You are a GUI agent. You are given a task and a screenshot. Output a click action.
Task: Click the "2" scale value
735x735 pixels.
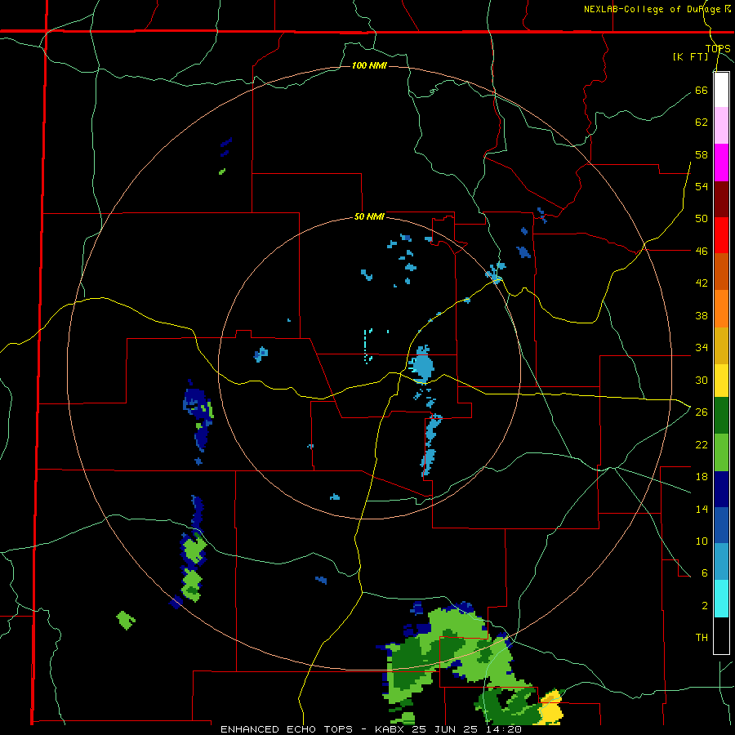(705, 605)
